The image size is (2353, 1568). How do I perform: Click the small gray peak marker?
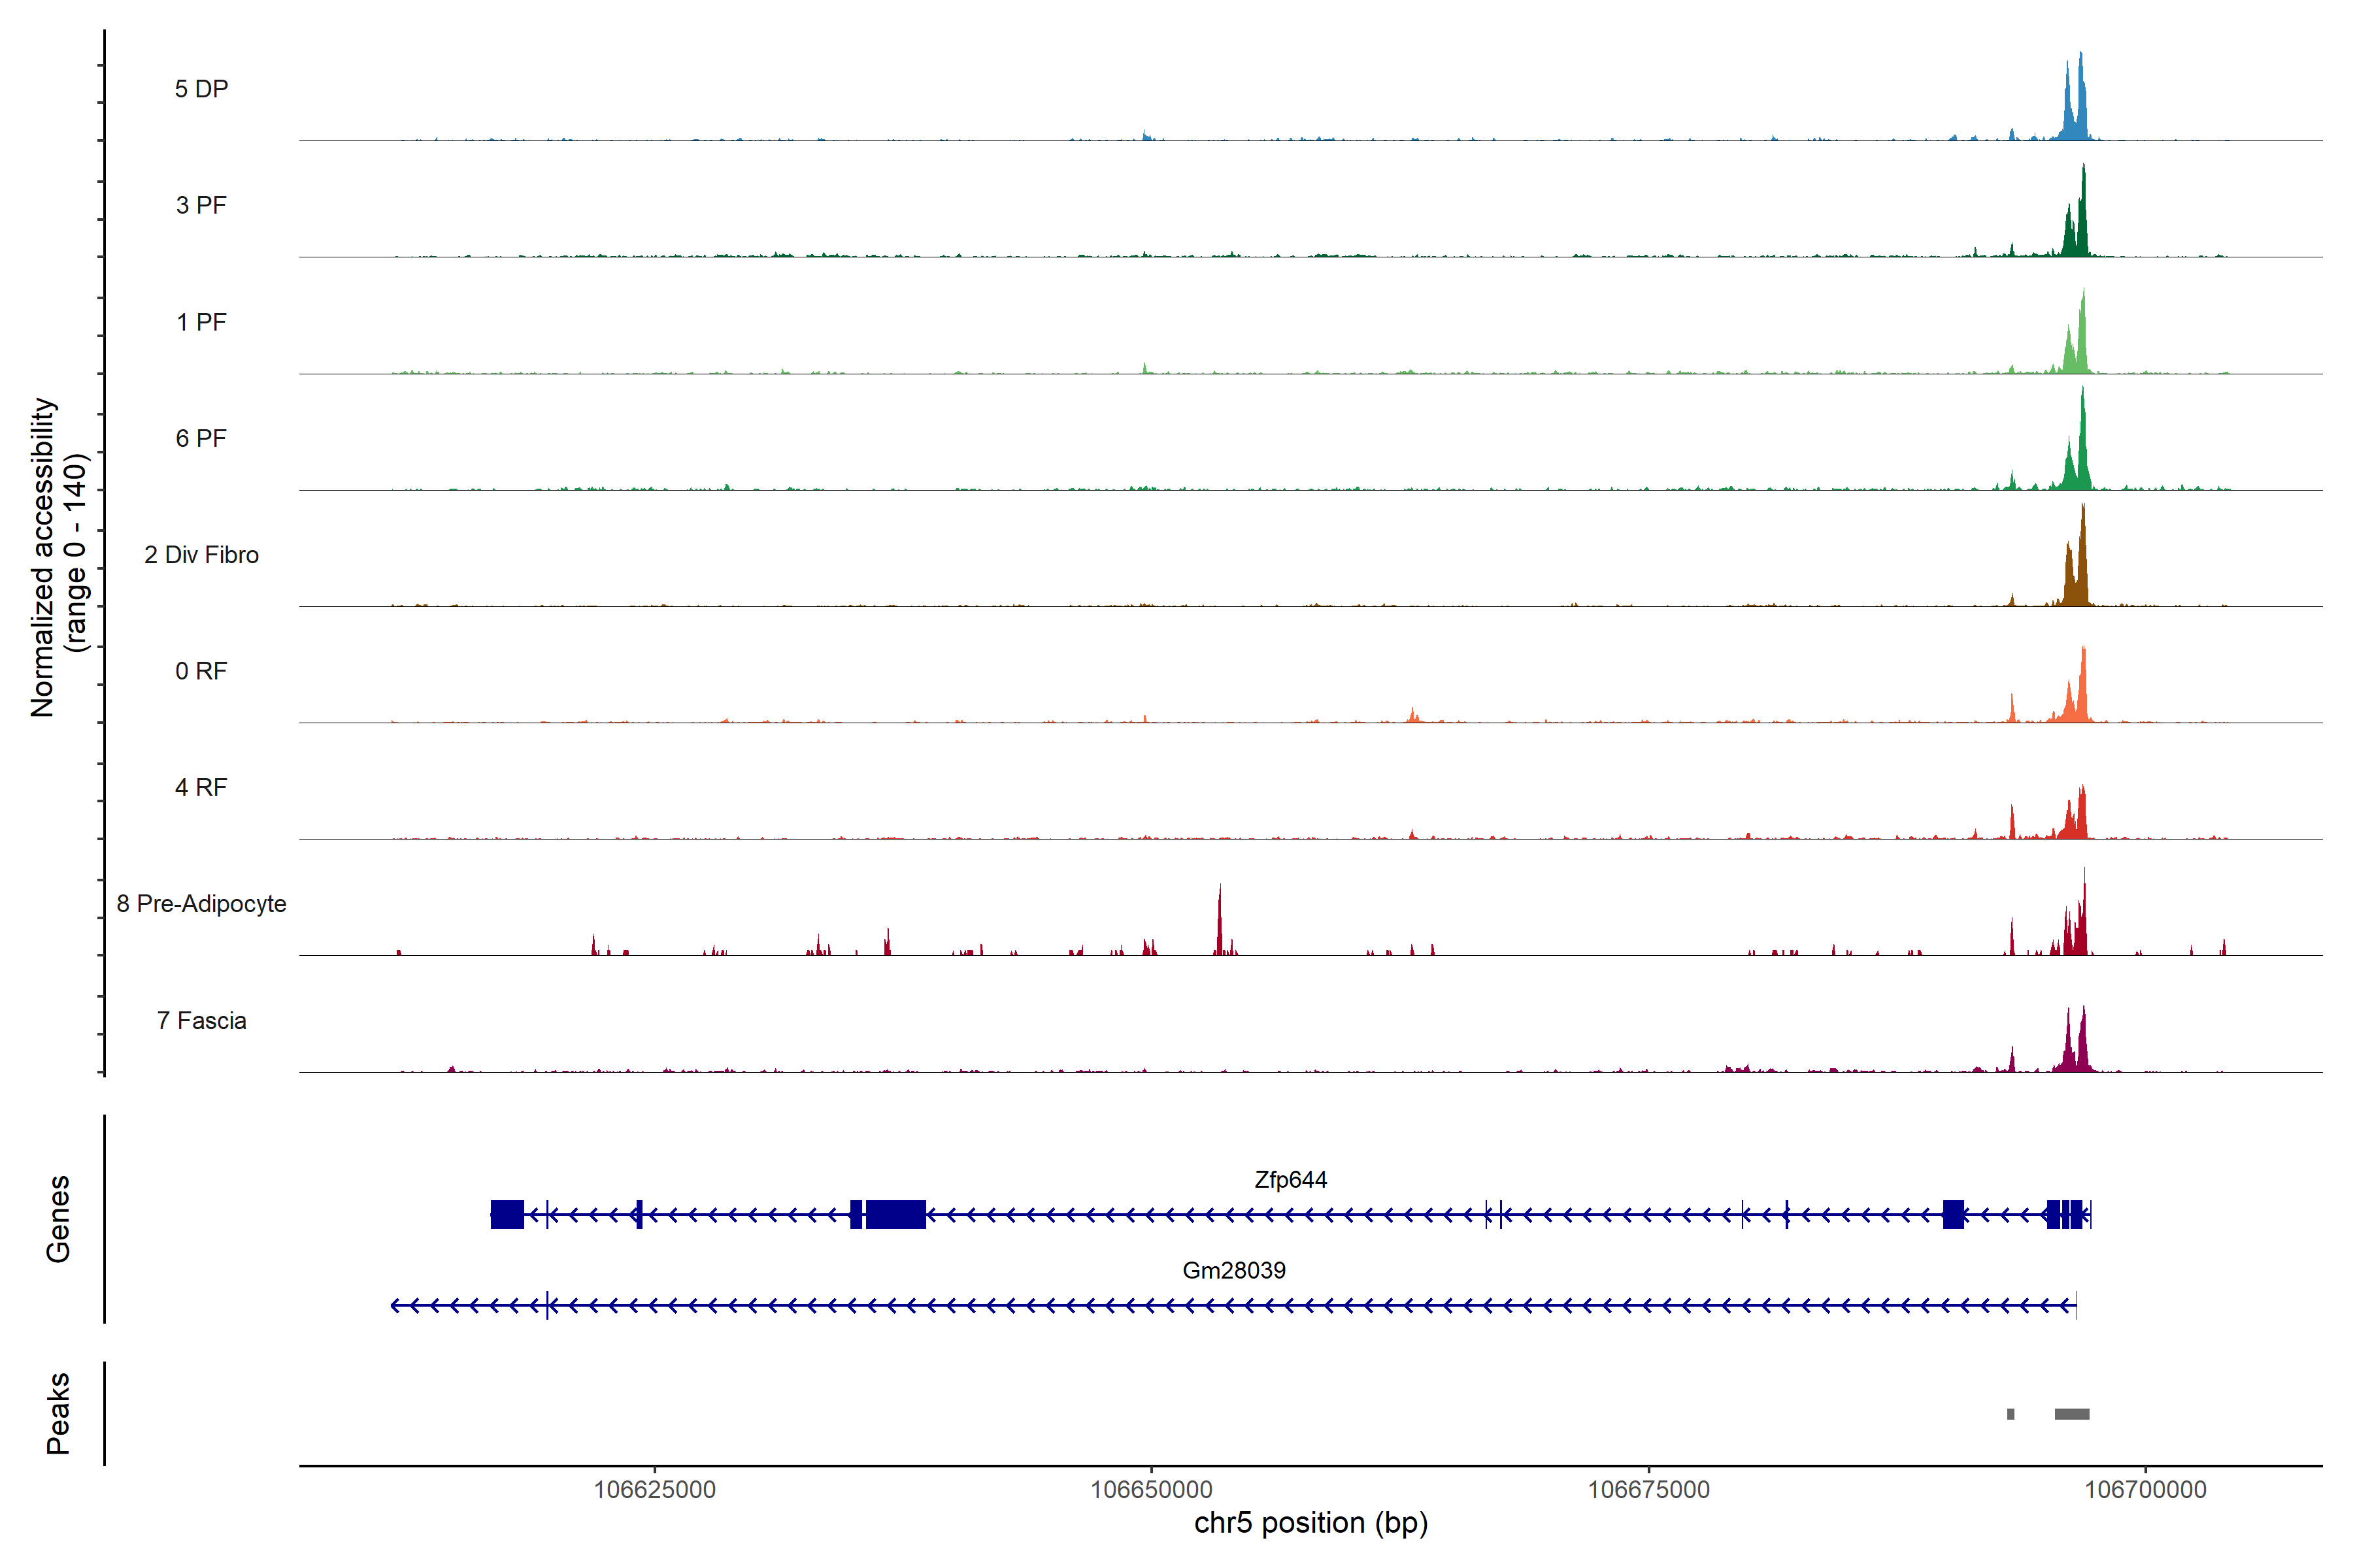click(2010, 1414)
